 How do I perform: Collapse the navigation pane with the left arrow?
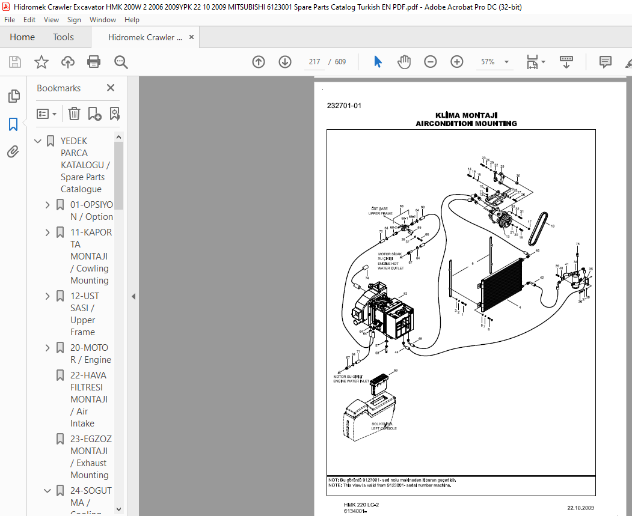133,297
